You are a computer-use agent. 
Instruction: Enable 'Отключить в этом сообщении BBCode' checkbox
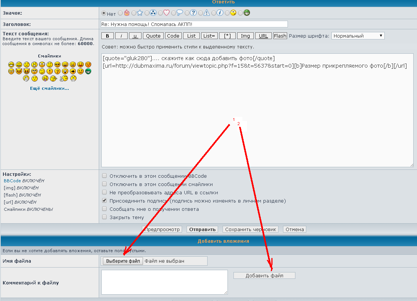pos(105,176)
